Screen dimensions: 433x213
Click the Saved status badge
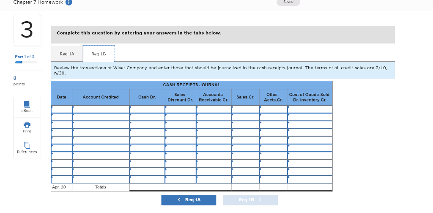(288, 2)
